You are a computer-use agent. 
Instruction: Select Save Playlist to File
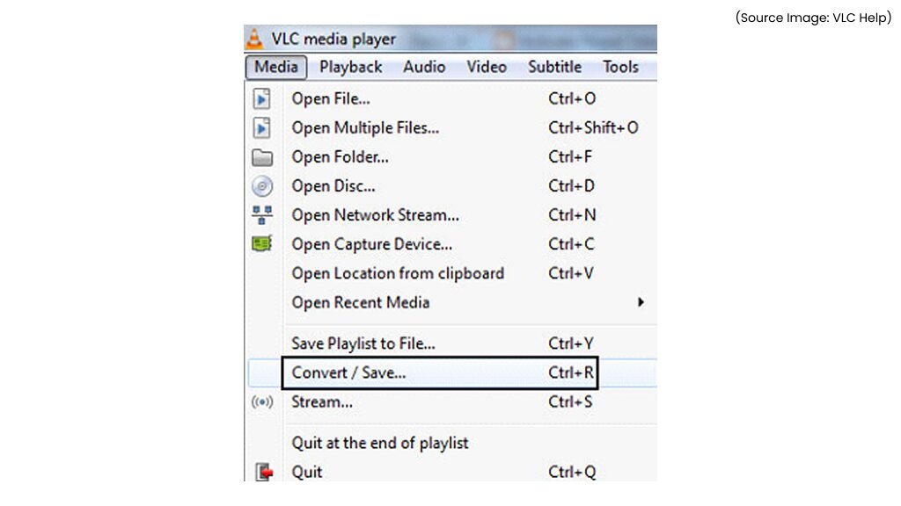point(362,343)
